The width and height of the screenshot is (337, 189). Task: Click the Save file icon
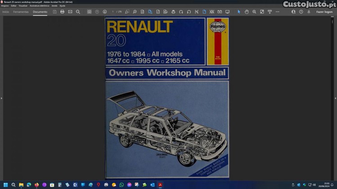coord(54,12)
